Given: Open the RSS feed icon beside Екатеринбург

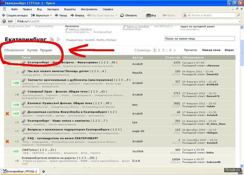Looking at the screenshot, I should point(52,39).
